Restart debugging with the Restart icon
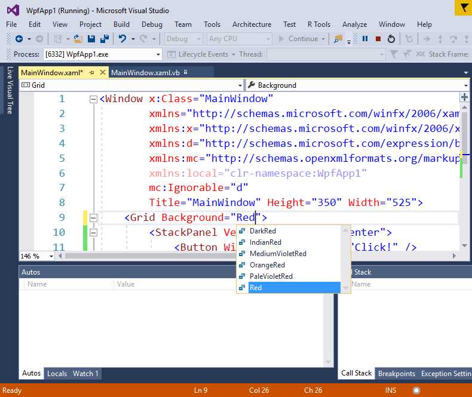 [x=391, y=39]
